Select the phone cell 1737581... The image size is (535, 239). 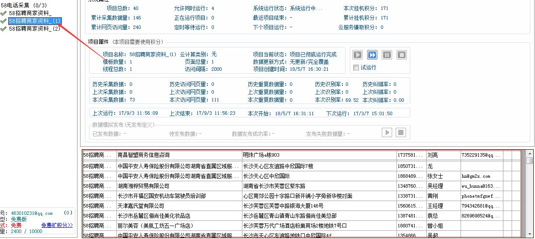pos(411,155)
